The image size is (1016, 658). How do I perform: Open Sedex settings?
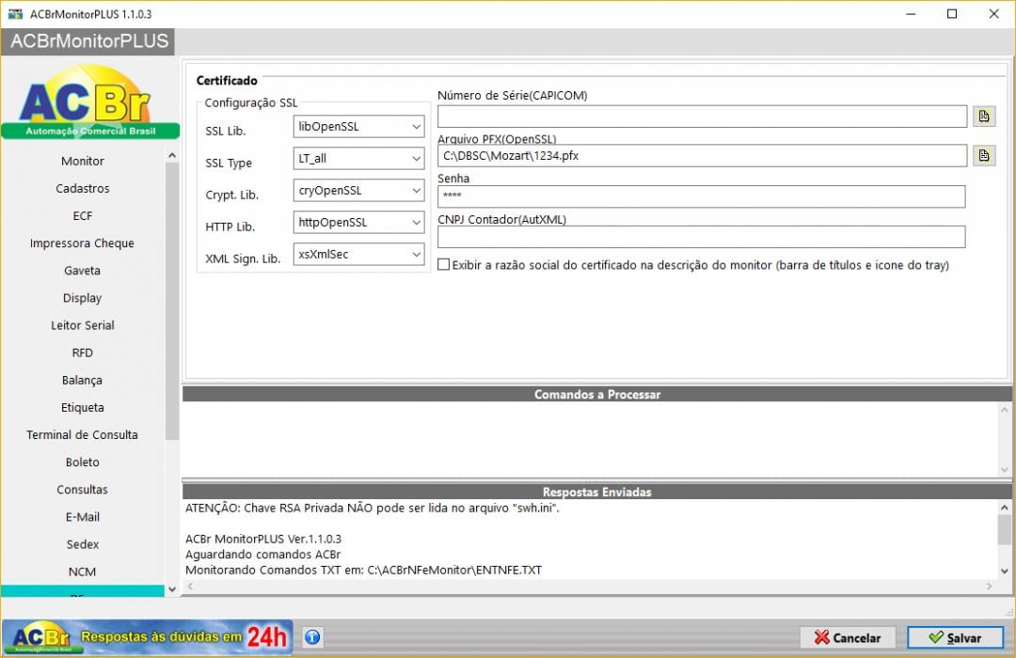(82, 544)
